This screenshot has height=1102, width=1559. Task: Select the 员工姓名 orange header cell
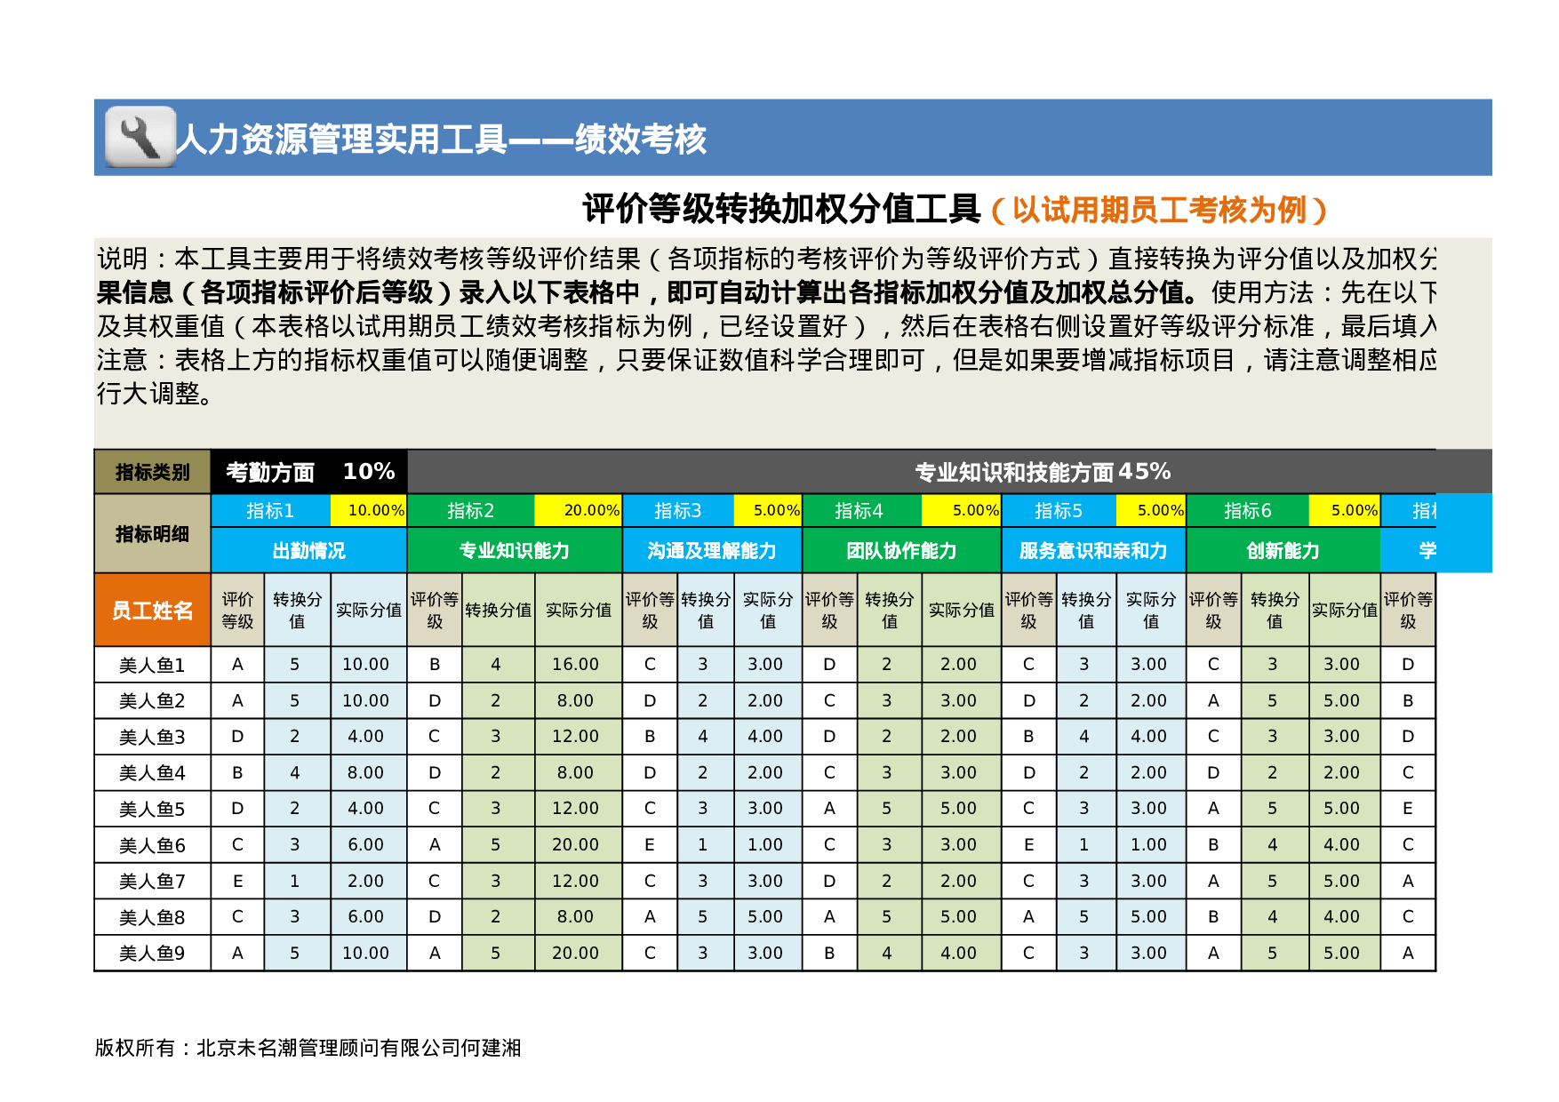pyautogui.click(x=152, y=613)
